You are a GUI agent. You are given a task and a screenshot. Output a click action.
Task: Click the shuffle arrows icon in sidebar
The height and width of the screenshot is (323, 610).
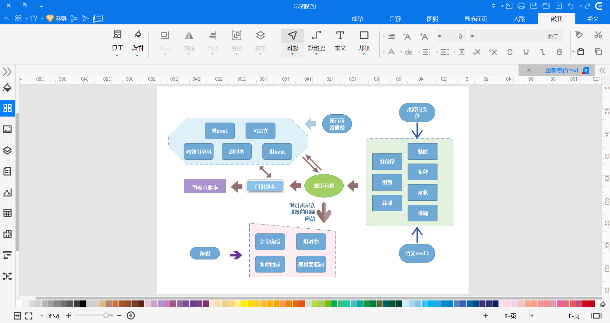7,276
